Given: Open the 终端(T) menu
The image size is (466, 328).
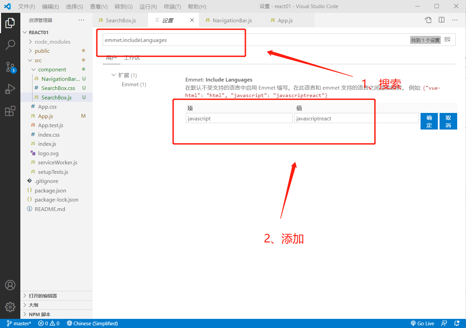Looking at the screenshot, I should tap(172, 6).
